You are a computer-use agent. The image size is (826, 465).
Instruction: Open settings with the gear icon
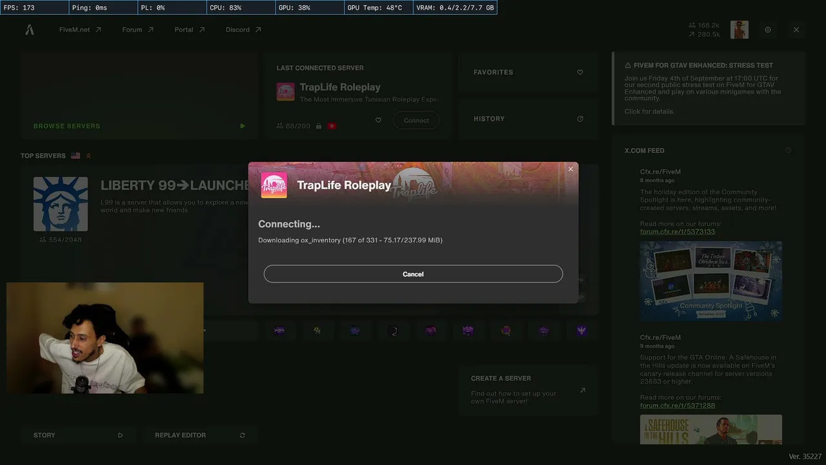768,30
